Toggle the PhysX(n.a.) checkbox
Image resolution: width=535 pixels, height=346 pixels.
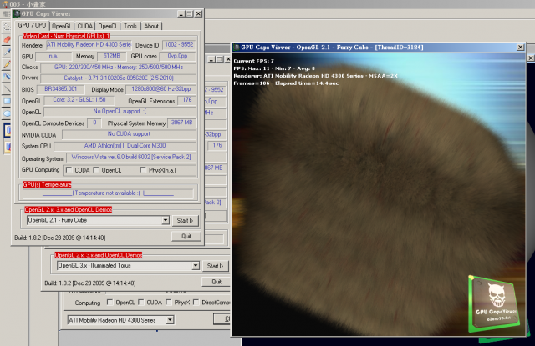(143, 170)
